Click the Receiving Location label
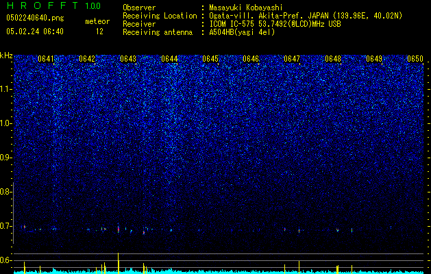Screen dimensions: 431x274 point(160,16)
